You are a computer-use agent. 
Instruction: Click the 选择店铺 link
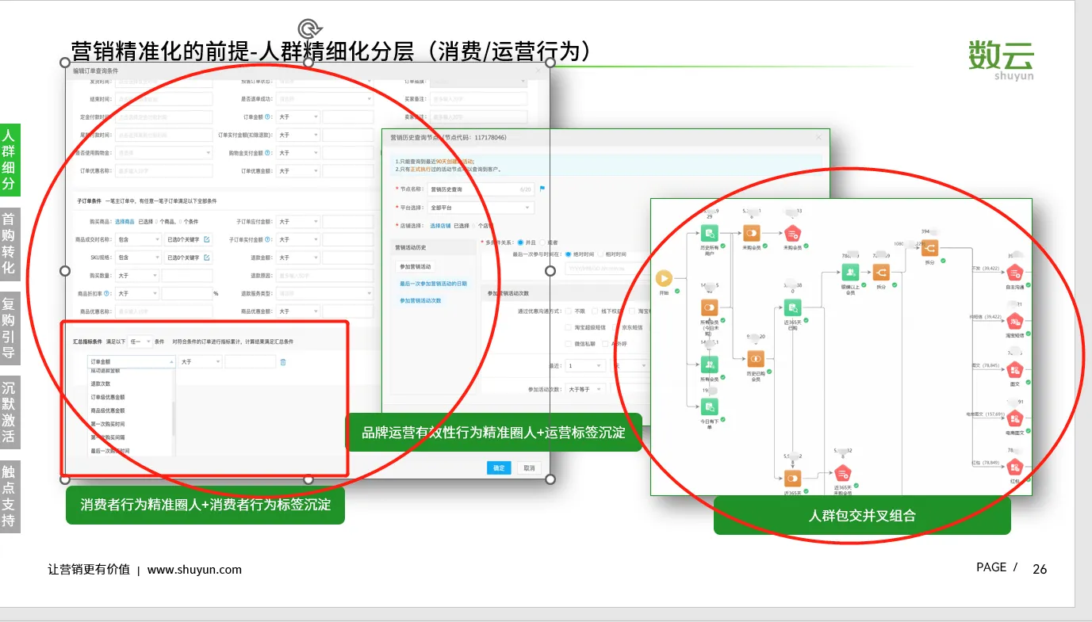tap(439, 226)
